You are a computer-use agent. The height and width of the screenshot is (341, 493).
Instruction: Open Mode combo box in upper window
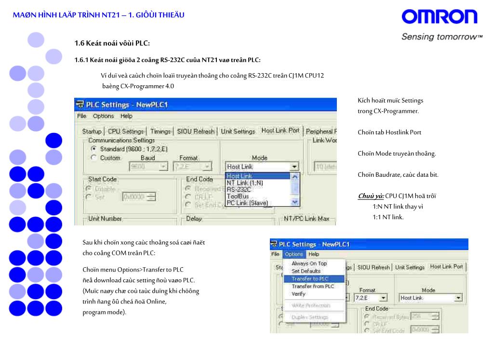click(262, 167)
